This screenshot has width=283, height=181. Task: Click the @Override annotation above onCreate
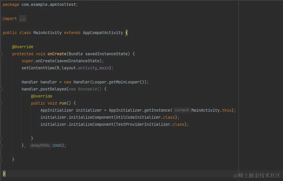coord(23,47)
